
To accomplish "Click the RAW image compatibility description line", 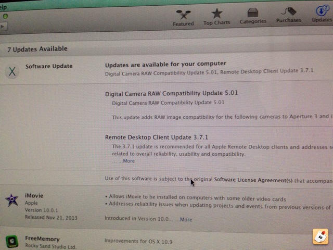I will point(222,117).
